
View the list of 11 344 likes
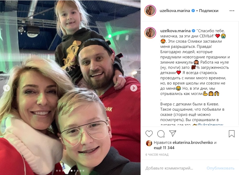pyautogui.click(x=164, y=148)
